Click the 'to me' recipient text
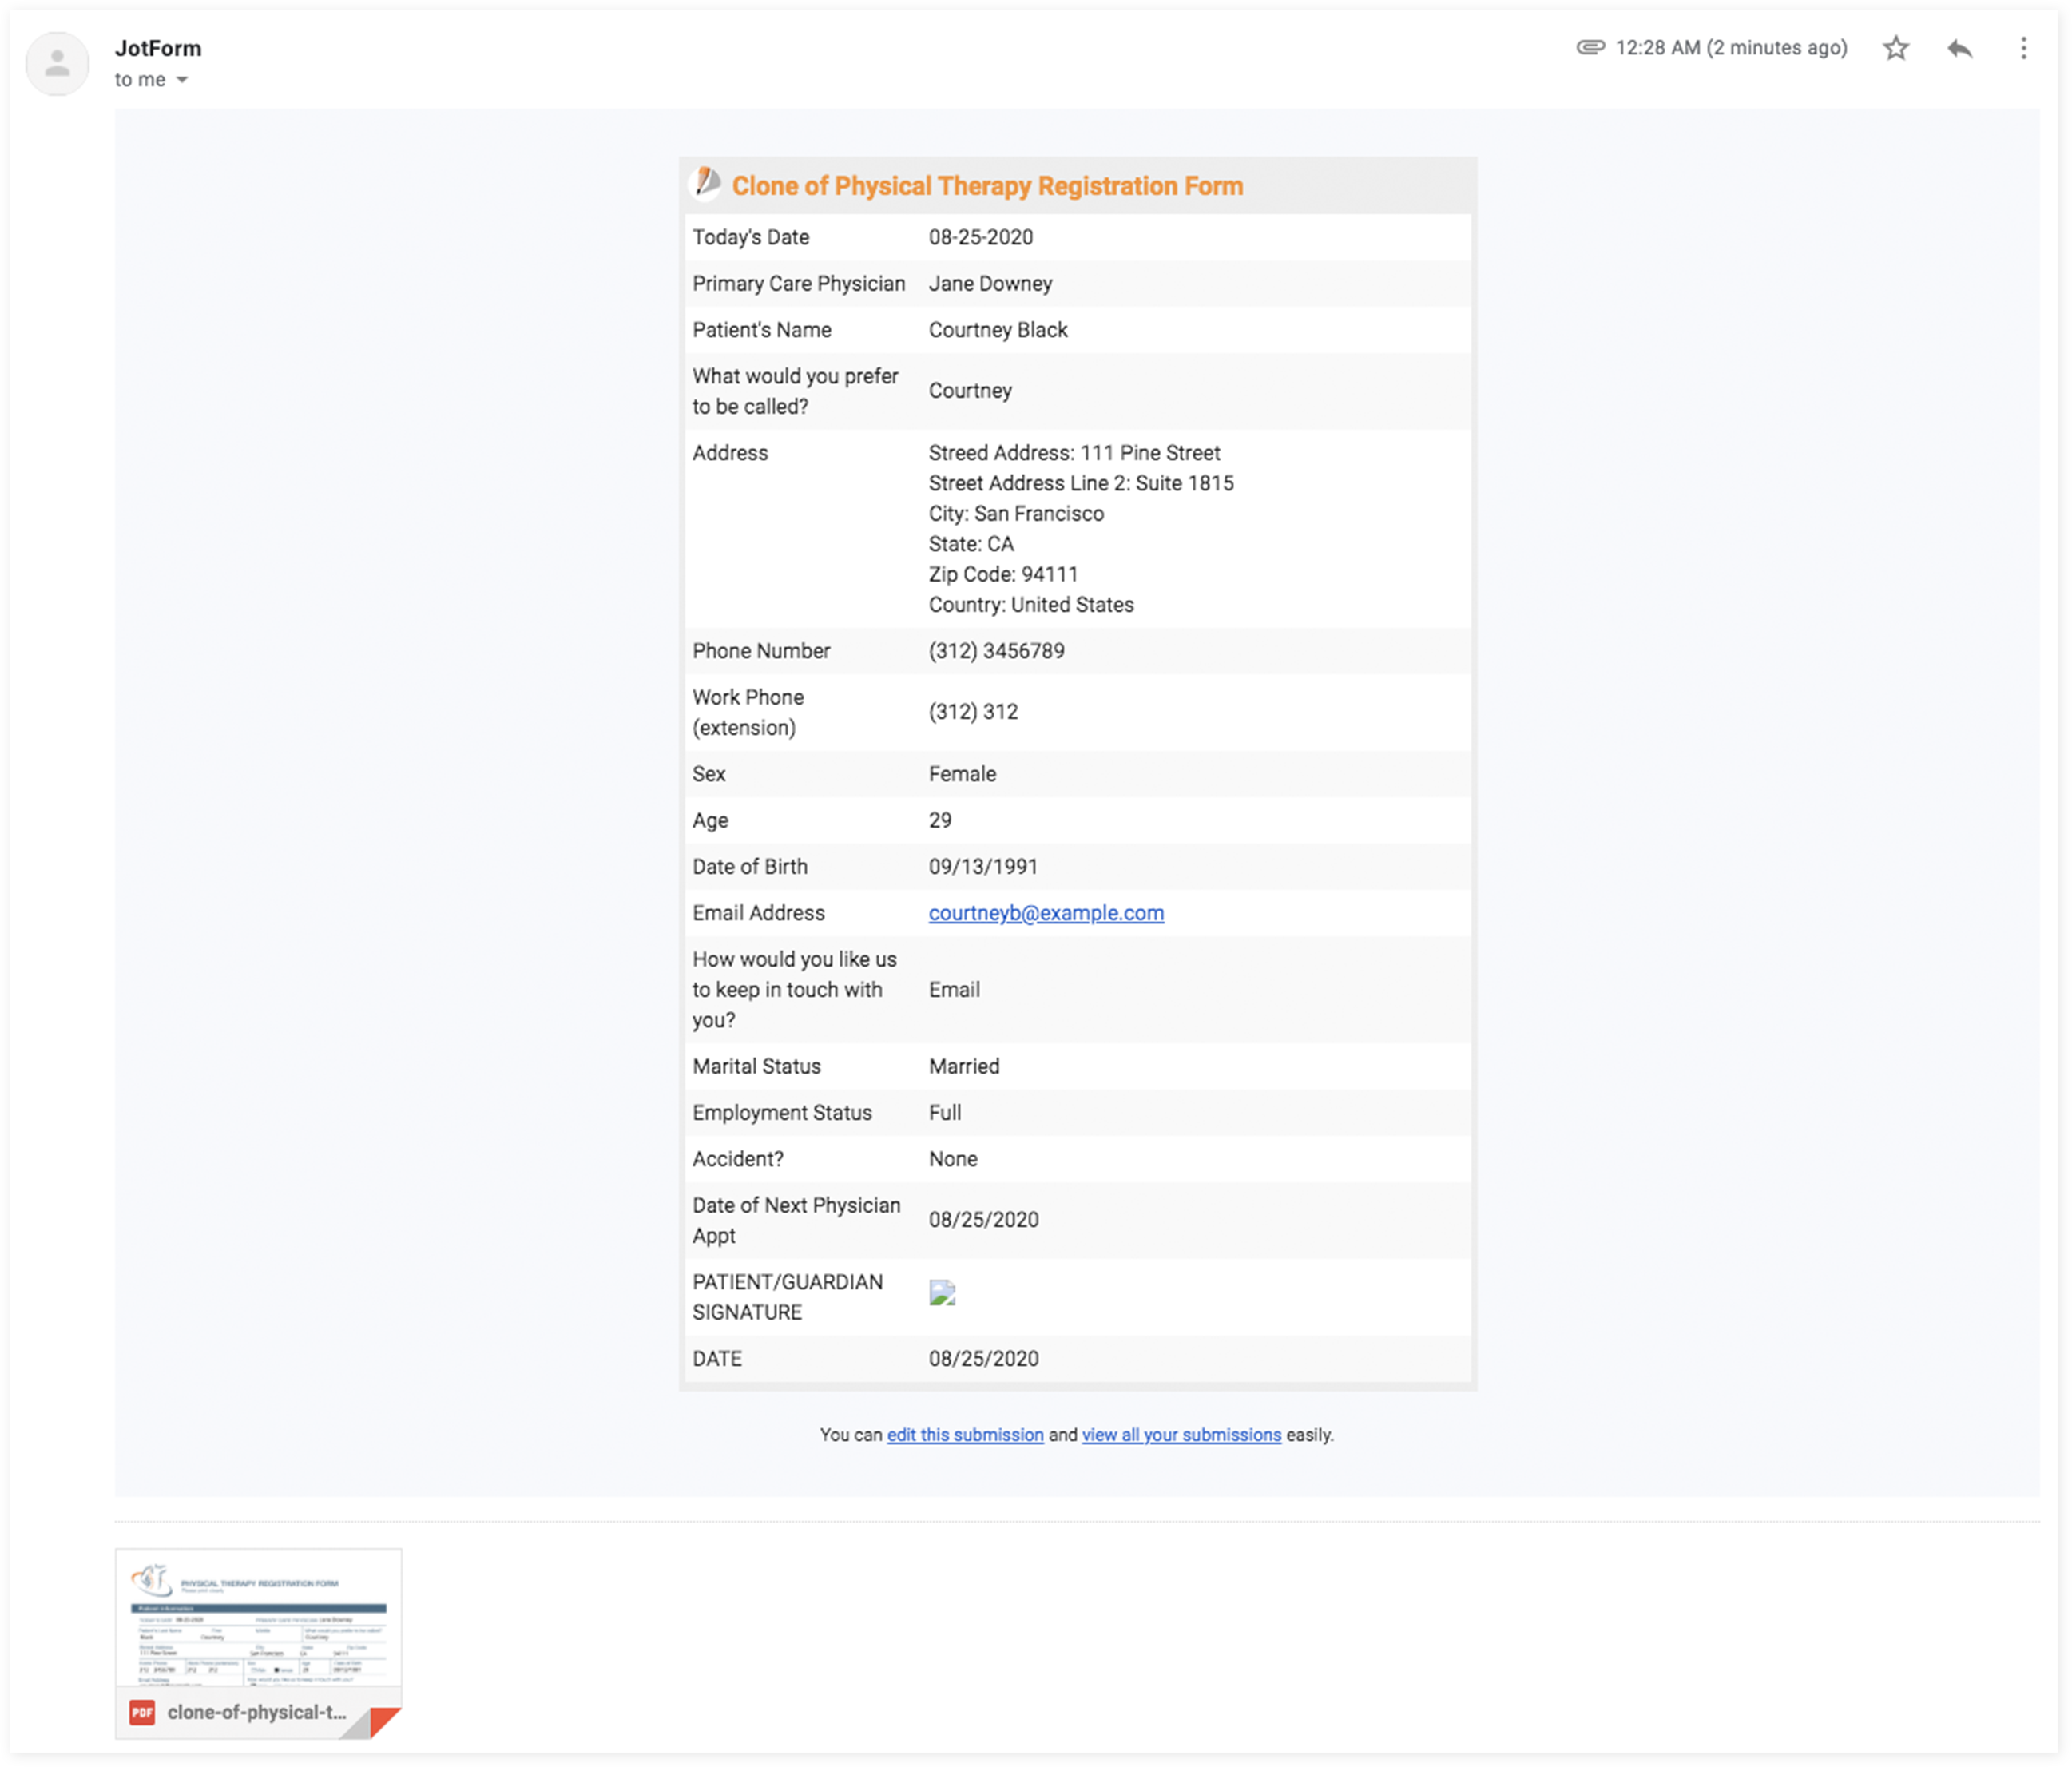 click(x=139, y=80)
